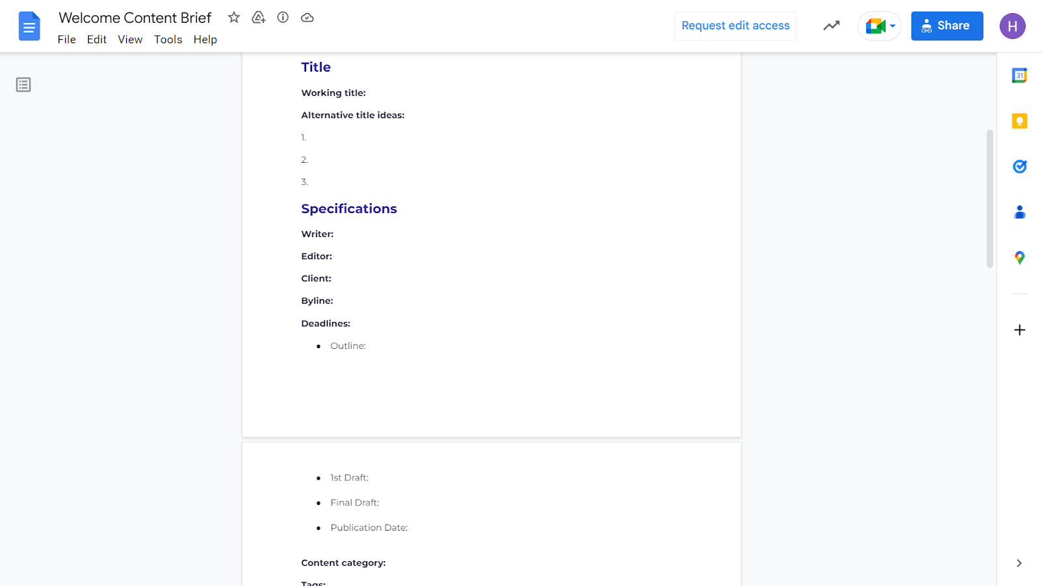Screen dimensions: 1042x586
Task: Click the purple H account avatar
Action: click(x=1013, y=26)
